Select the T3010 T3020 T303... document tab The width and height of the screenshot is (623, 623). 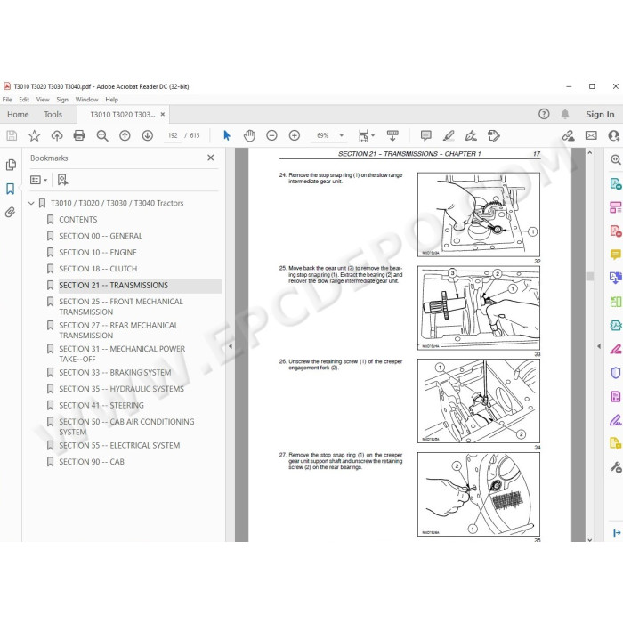pyautogui.click(x=123, y=115)
